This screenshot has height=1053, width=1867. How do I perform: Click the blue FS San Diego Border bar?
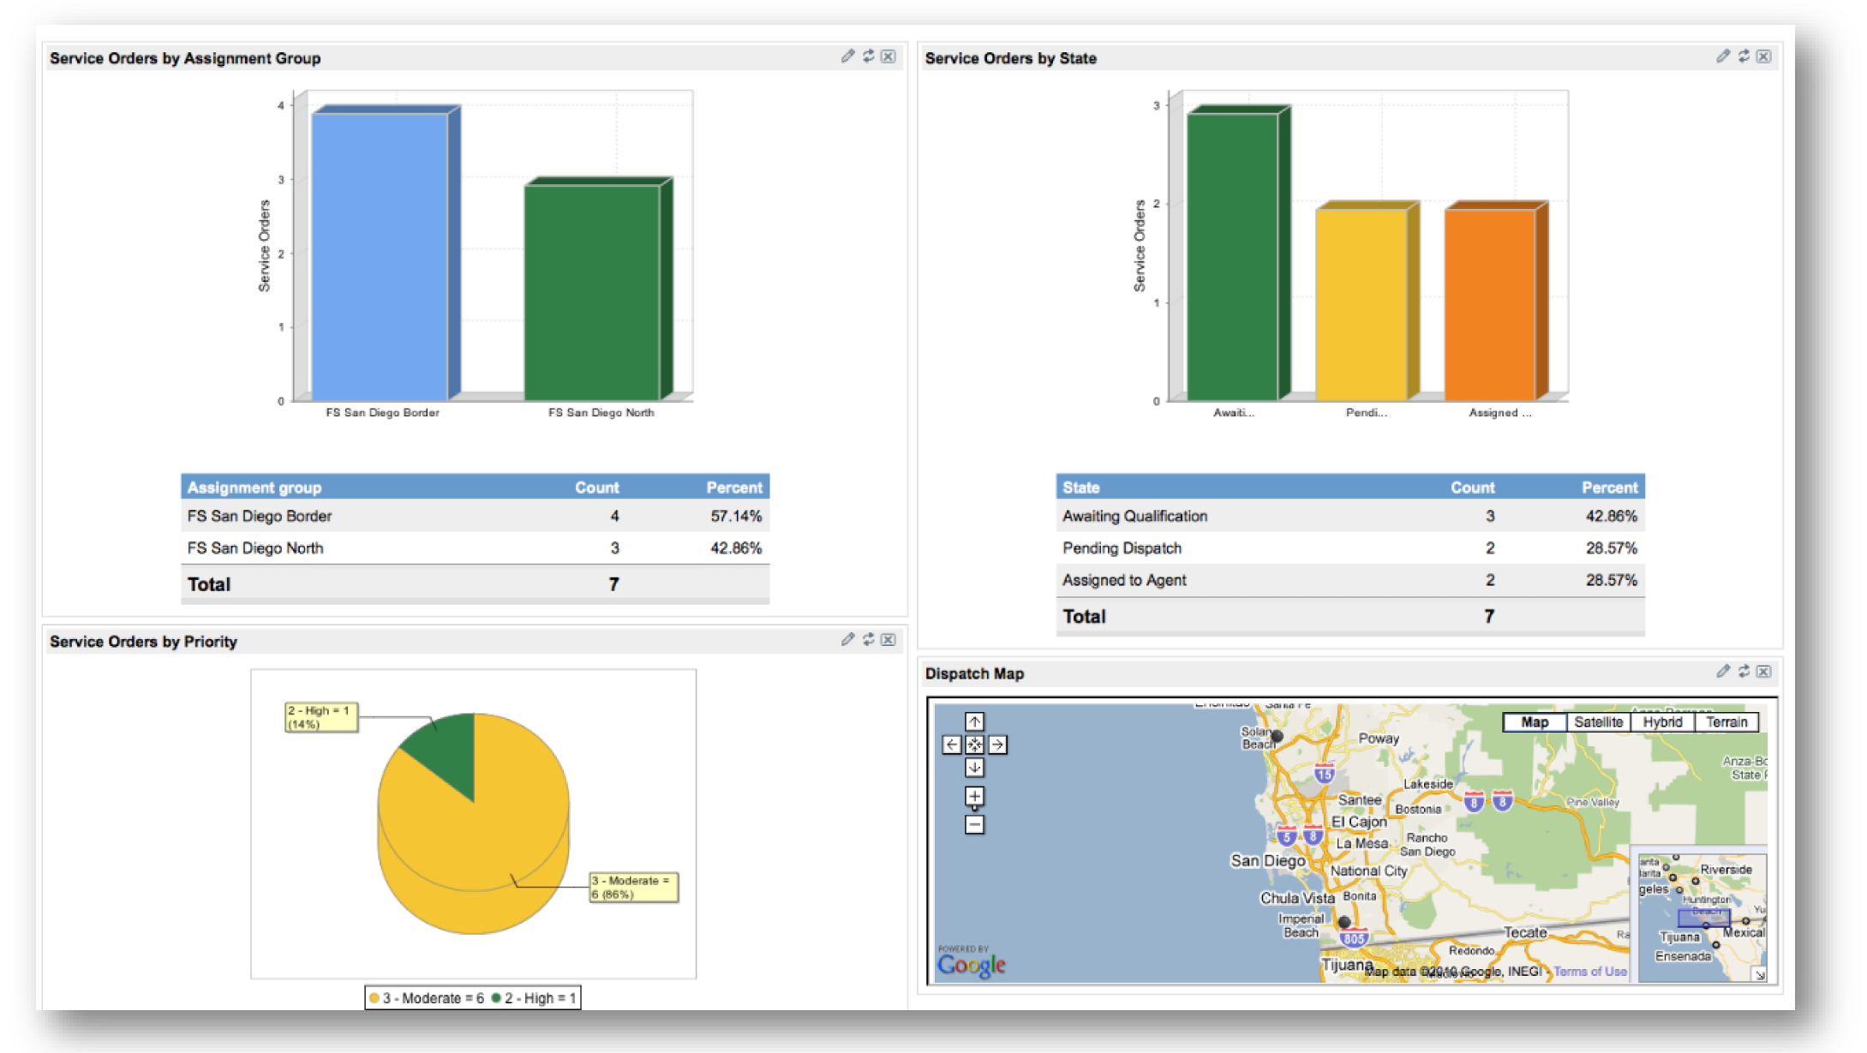[x=380, y=256]
